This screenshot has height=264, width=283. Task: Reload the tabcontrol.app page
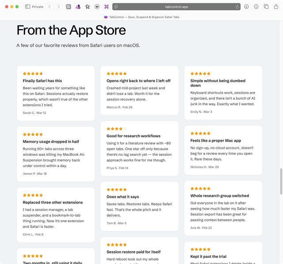pos(237,7)
